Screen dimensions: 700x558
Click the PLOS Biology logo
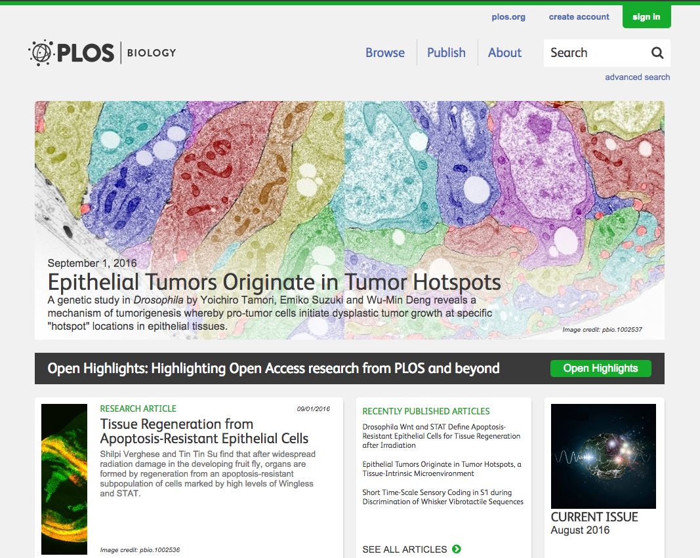[102, 52]
